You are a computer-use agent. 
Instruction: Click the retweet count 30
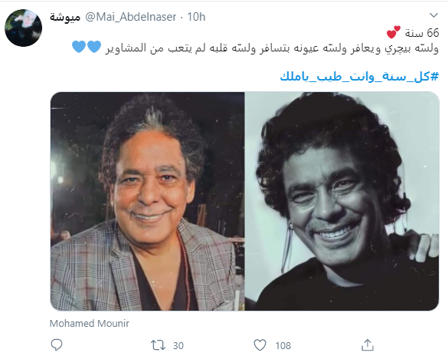click(178, 346)
